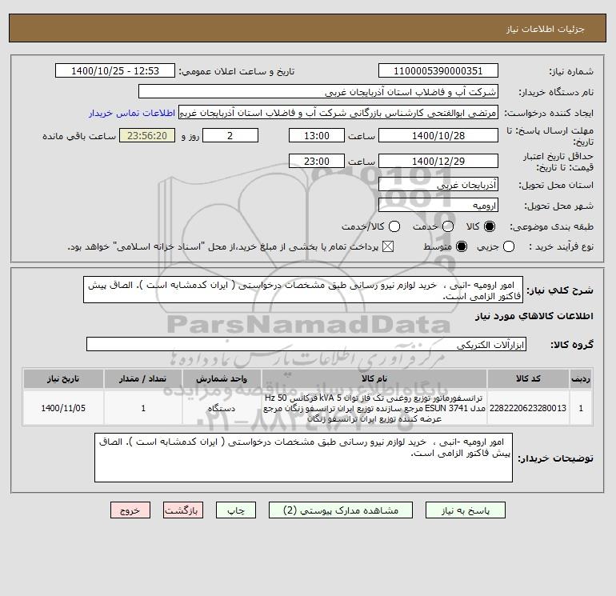Click the شرح کلی نیاز description box
The width and height of the screenshot is (616, 596).
pos(303,290)
